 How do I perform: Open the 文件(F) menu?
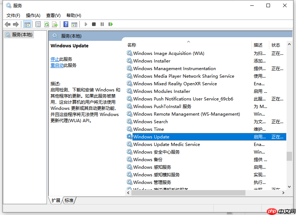[13, 15]
